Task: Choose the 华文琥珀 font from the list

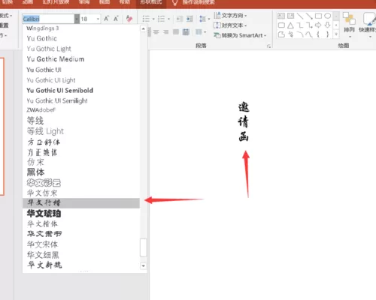Action: [81, 214]
